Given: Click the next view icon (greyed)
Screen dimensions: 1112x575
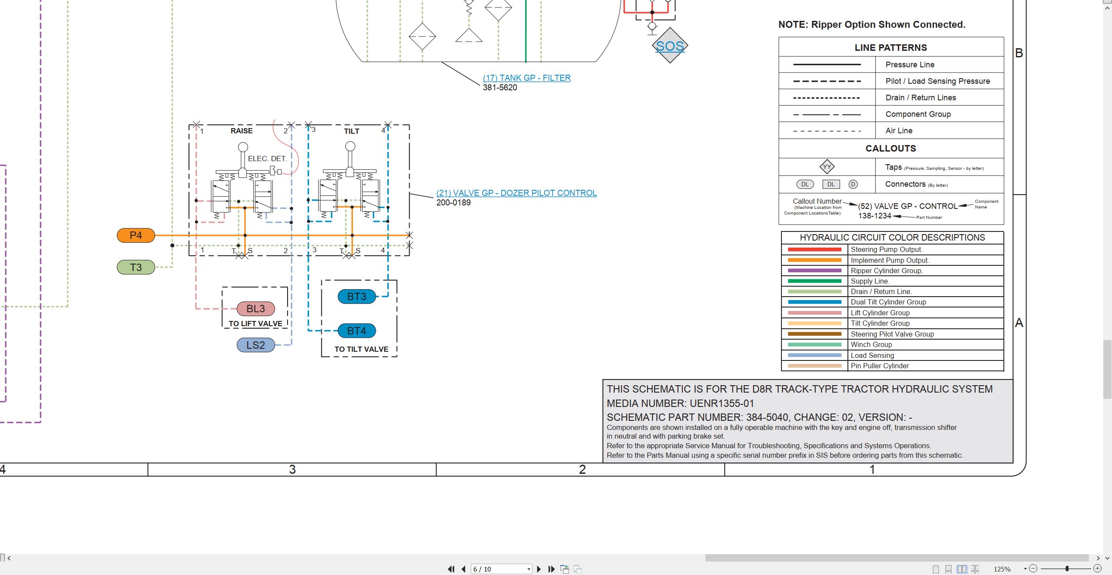Looking at the screenshot, I should coord(578,569).
